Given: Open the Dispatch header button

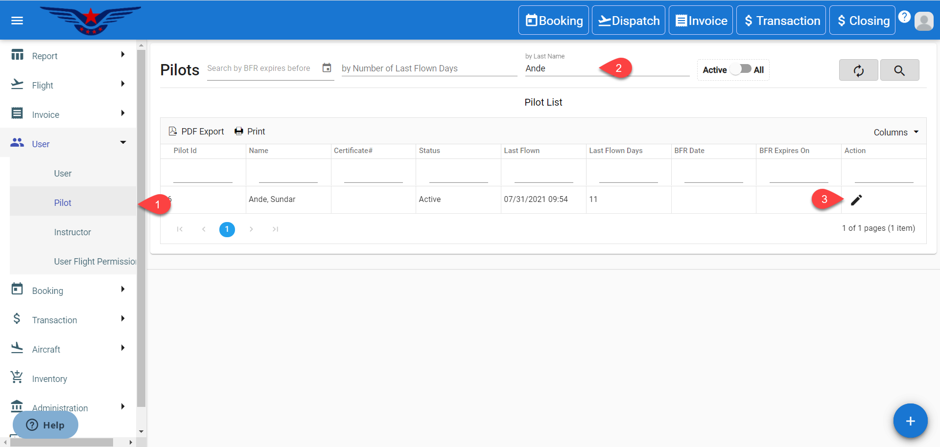Looking at the screenshot, I should click(x=628, y=21).
